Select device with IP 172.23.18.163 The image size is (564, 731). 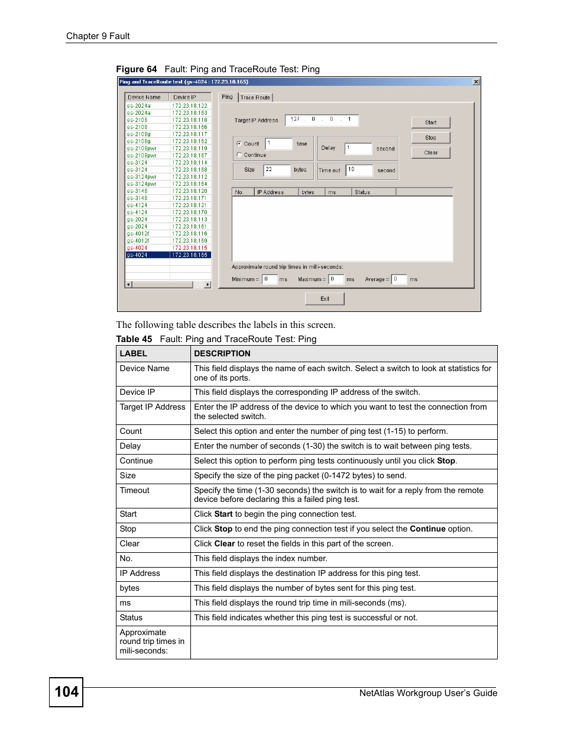click(190, 113)
